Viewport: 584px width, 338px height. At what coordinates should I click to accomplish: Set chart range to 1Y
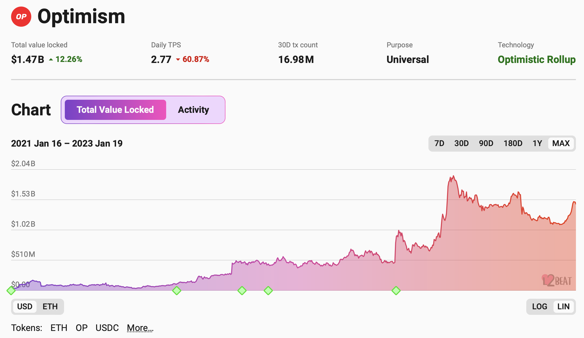coord(537,143)
